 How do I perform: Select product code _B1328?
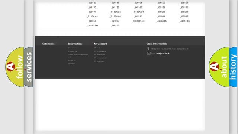184,12
